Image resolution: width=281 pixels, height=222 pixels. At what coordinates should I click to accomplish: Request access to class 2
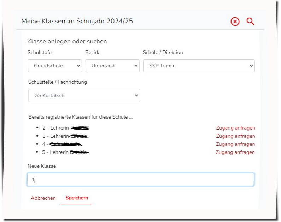click(x=235, y=128)
